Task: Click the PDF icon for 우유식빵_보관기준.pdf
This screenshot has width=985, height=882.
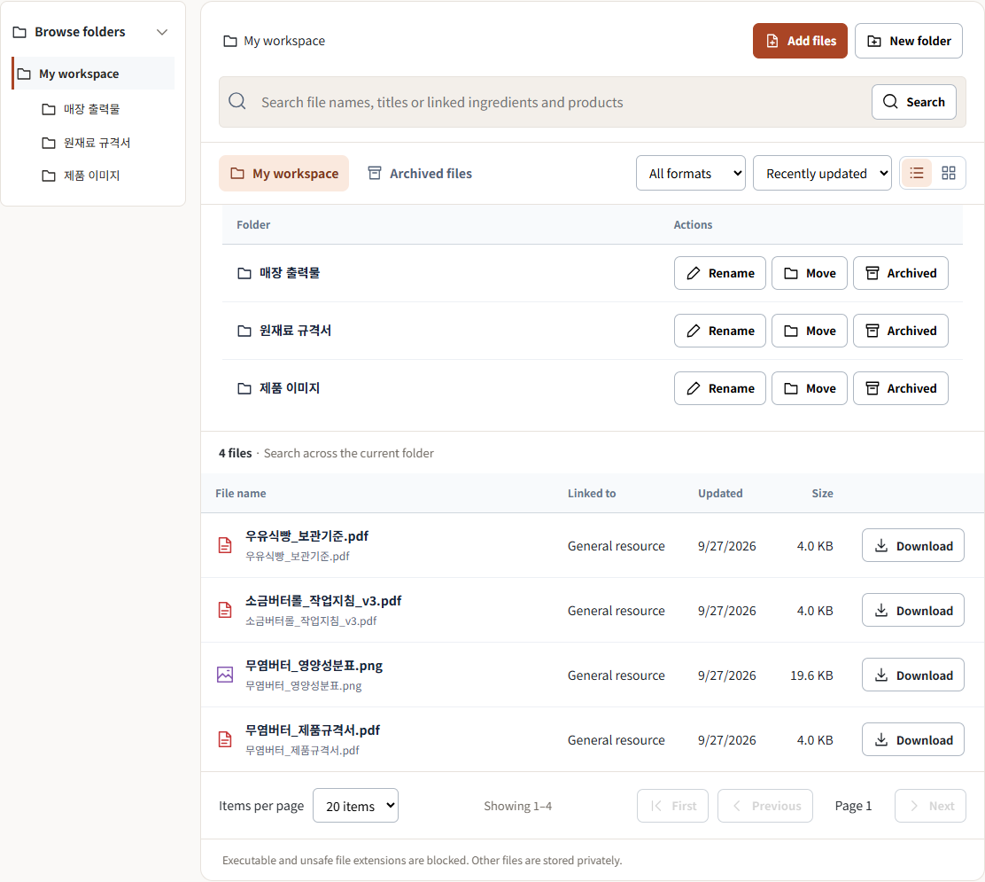Action: coord(225,545)
